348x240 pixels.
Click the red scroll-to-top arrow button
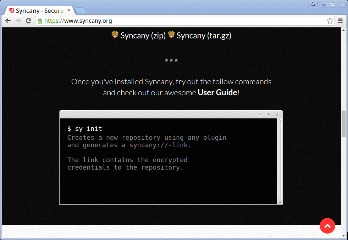point(327,226)
